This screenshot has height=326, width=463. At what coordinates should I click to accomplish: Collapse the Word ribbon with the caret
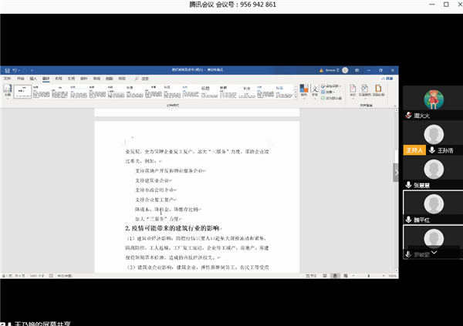(395, 106)
